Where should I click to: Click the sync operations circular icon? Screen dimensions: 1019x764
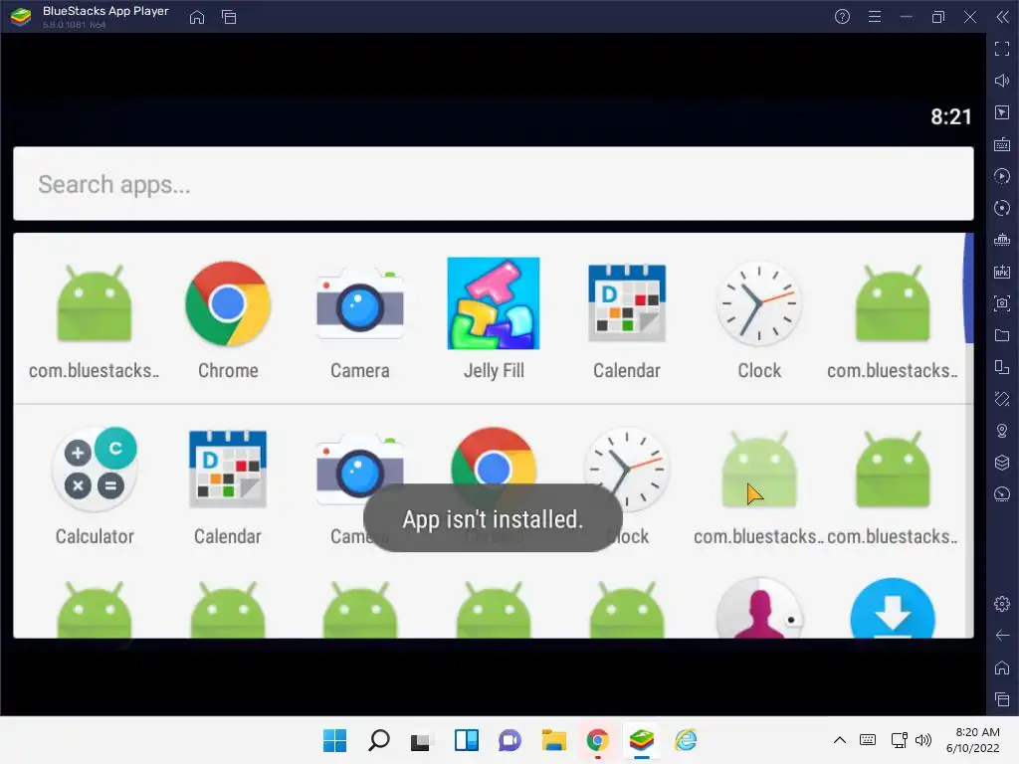tap(1001, 208)
